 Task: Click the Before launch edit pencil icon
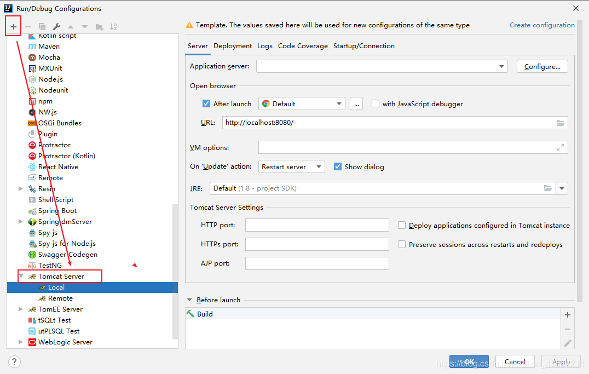[568, 343]
